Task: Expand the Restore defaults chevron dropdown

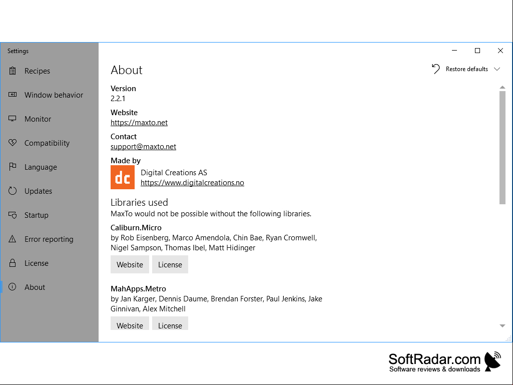Action: [x=497, y=69]
